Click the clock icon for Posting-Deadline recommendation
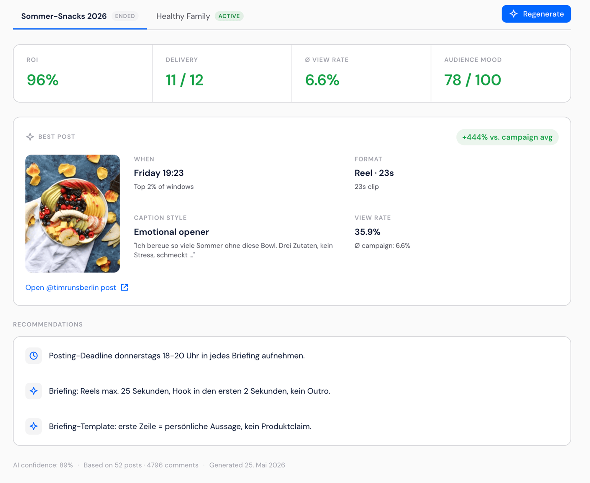Image resolution: width=590 pixels, height=483 pixels. point(34,356)
